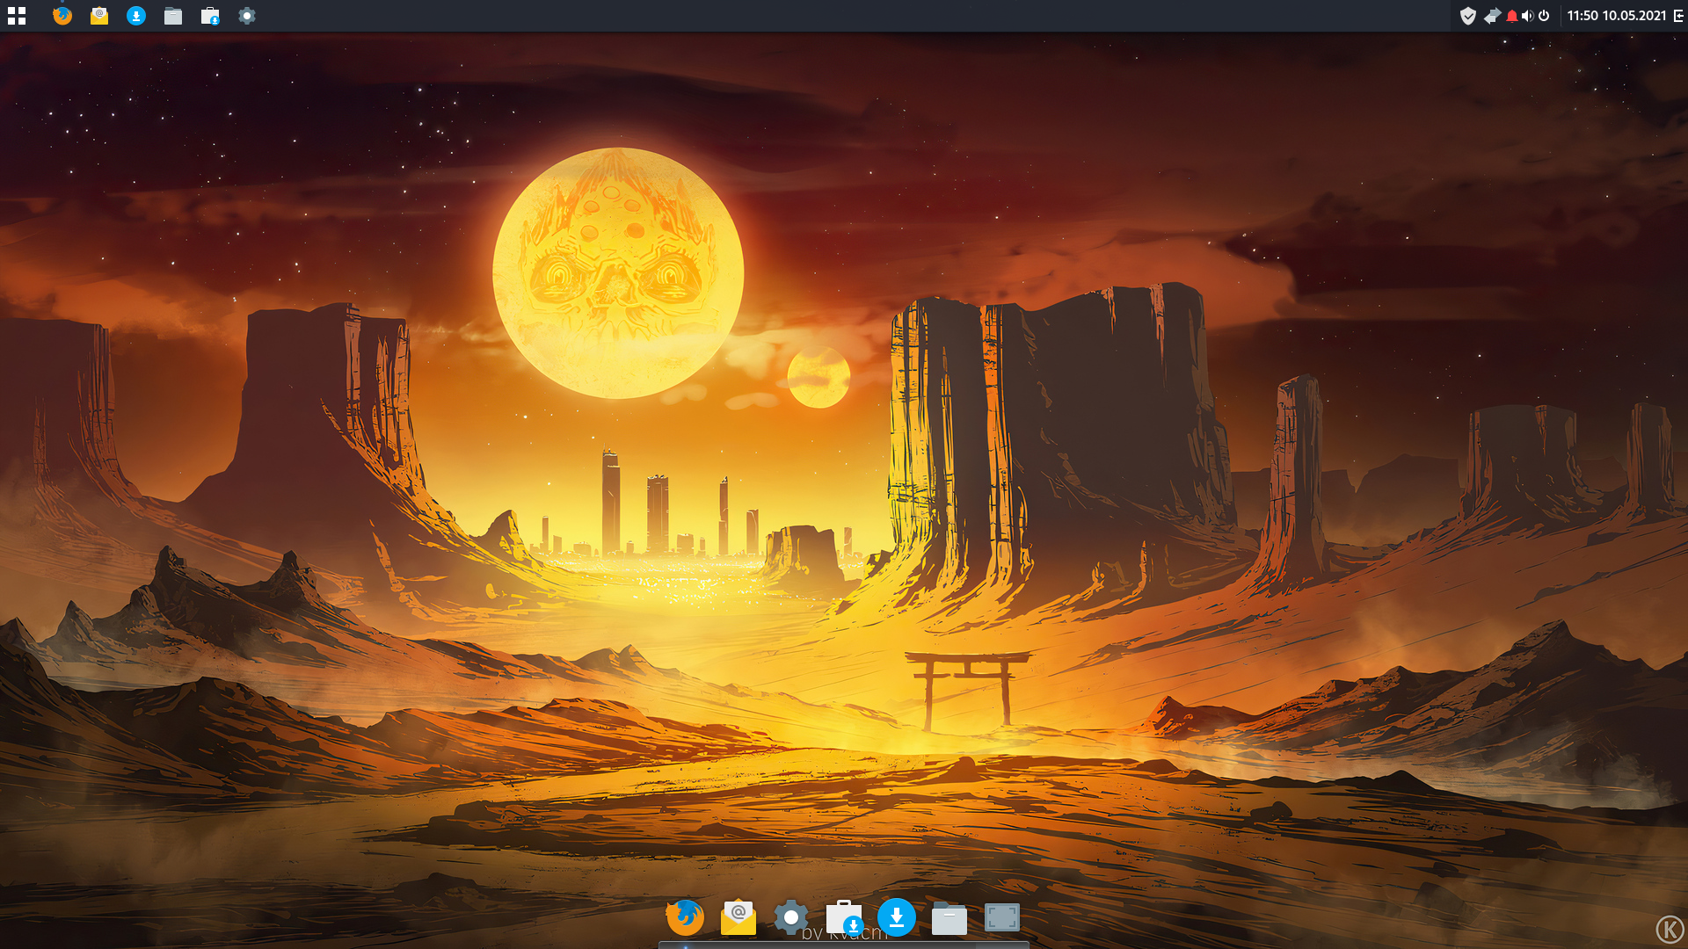The height and width of the screenshot is (949, 1688).
Task: Click the power button in system tray
Action: pos(1544,16)
